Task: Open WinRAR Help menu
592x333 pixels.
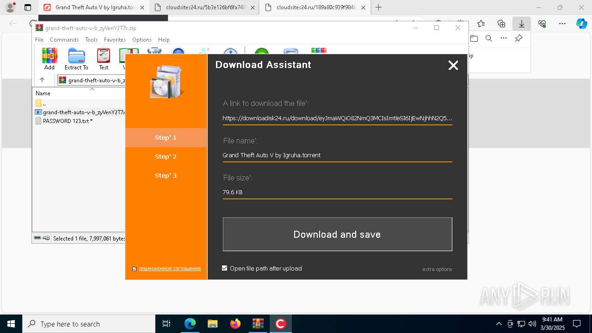Action: [x=164, y=40]
